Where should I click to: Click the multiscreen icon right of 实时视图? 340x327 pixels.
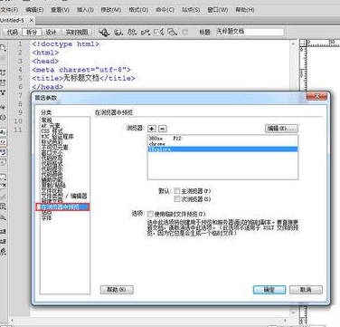point(104,32)
